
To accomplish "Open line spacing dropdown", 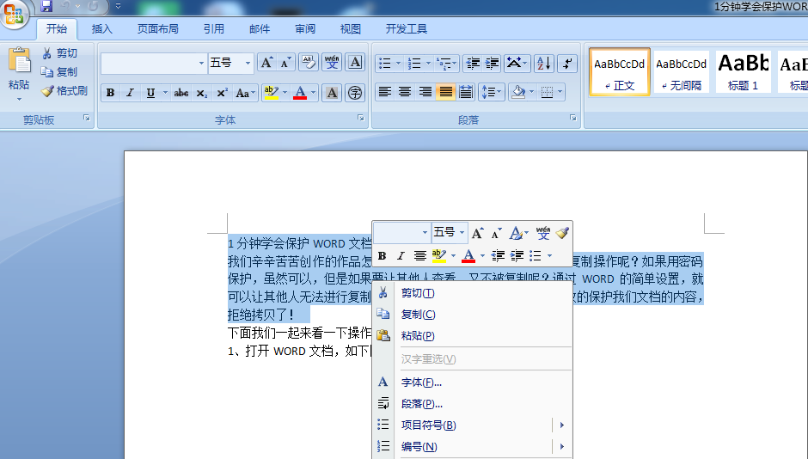I will pyautogui.click(x=492, y=92).
